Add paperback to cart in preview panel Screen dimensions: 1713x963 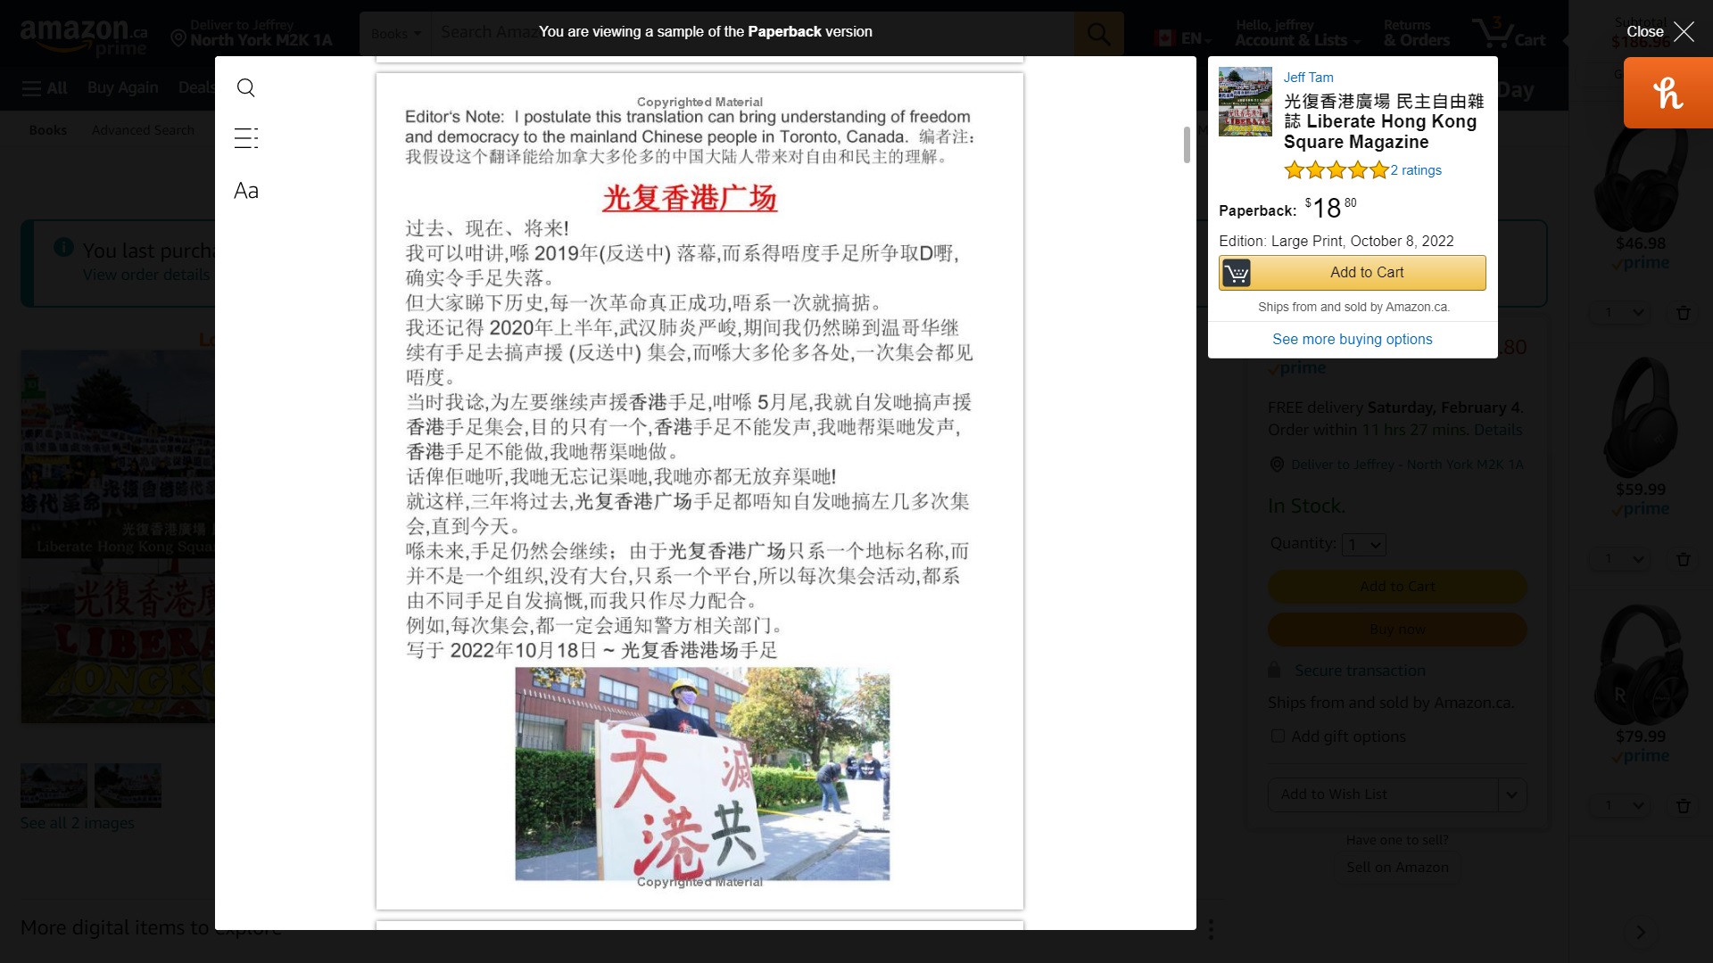coord(1353,273)
